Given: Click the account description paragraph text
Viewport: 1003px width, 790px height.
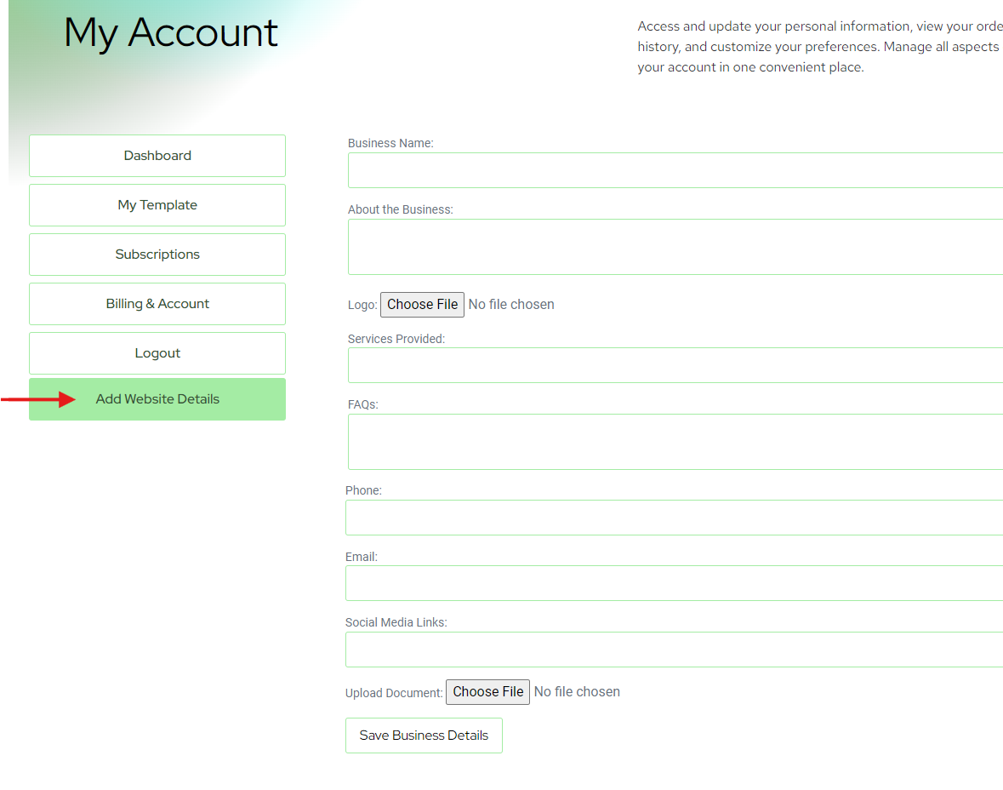Looking at the screenshot, I should click(820, 47).
